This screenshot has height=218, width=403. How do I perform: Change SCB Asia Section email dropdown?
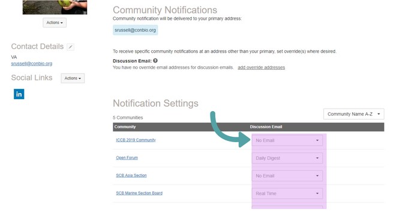click(287, 176)
